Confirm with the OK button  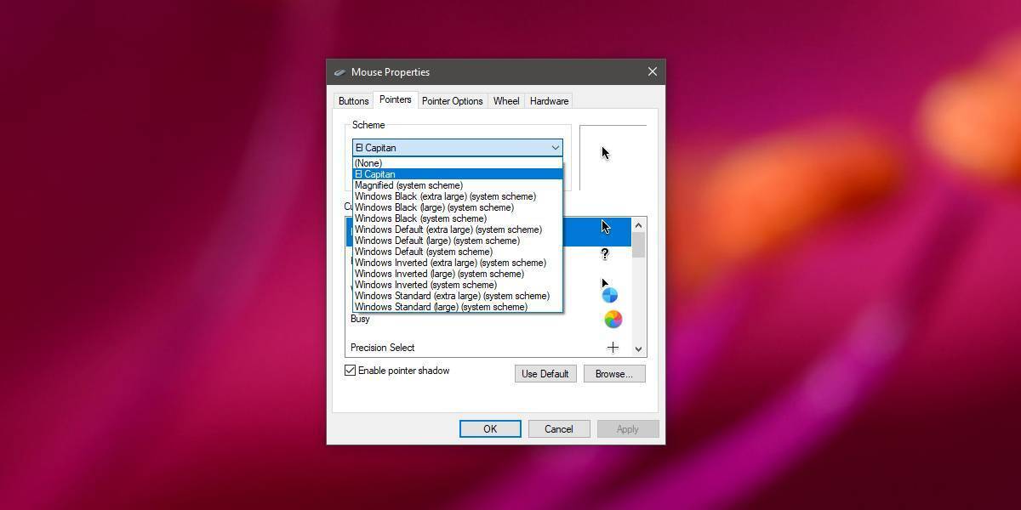point(490,429)
